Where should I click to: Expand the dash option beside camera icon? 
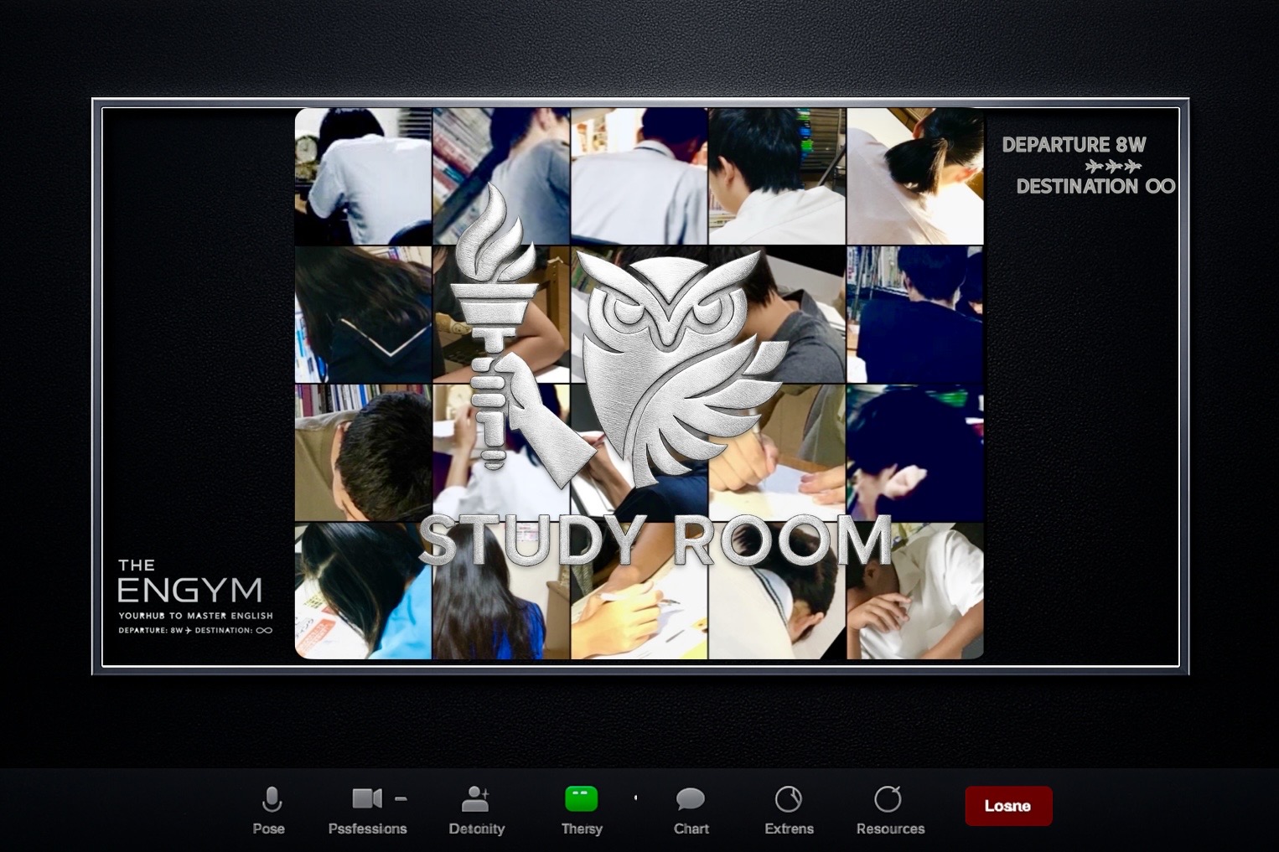[x=401, y=799]
